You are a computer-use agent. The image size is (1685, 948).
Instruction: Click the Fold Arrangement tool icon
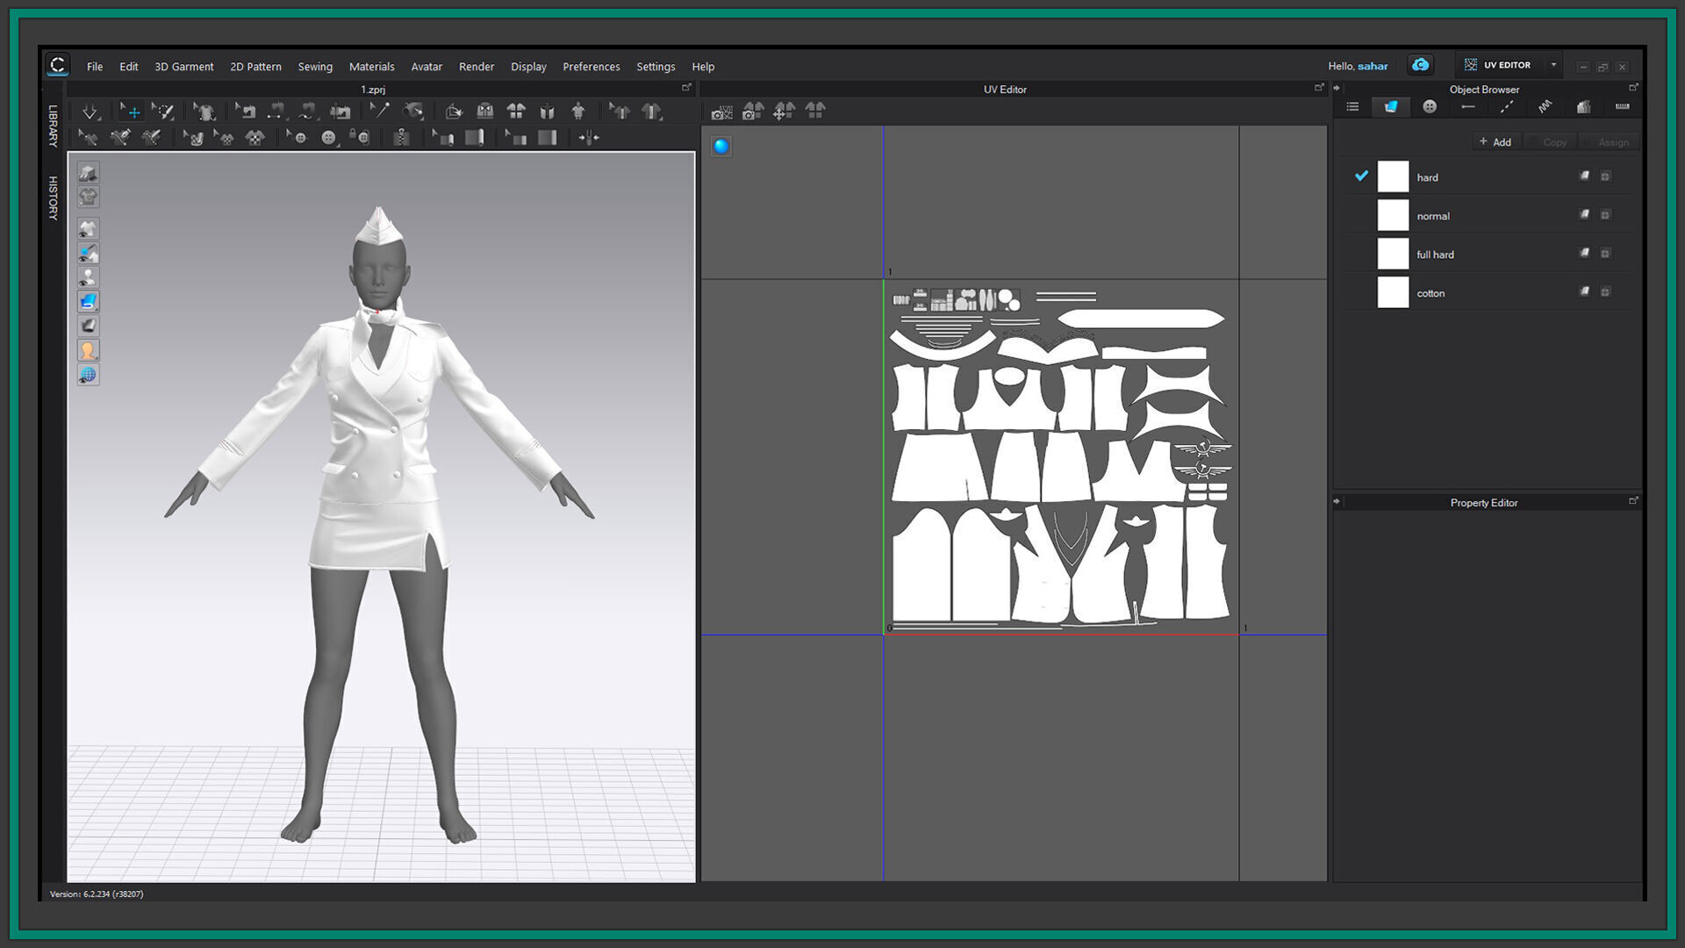pos(454,111)
